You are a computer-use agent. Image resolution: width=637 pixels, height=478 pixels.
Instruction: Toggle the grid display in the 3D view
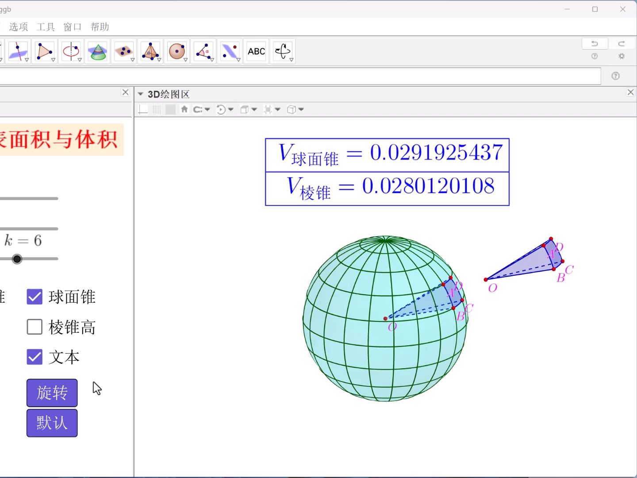click(157, 109)
